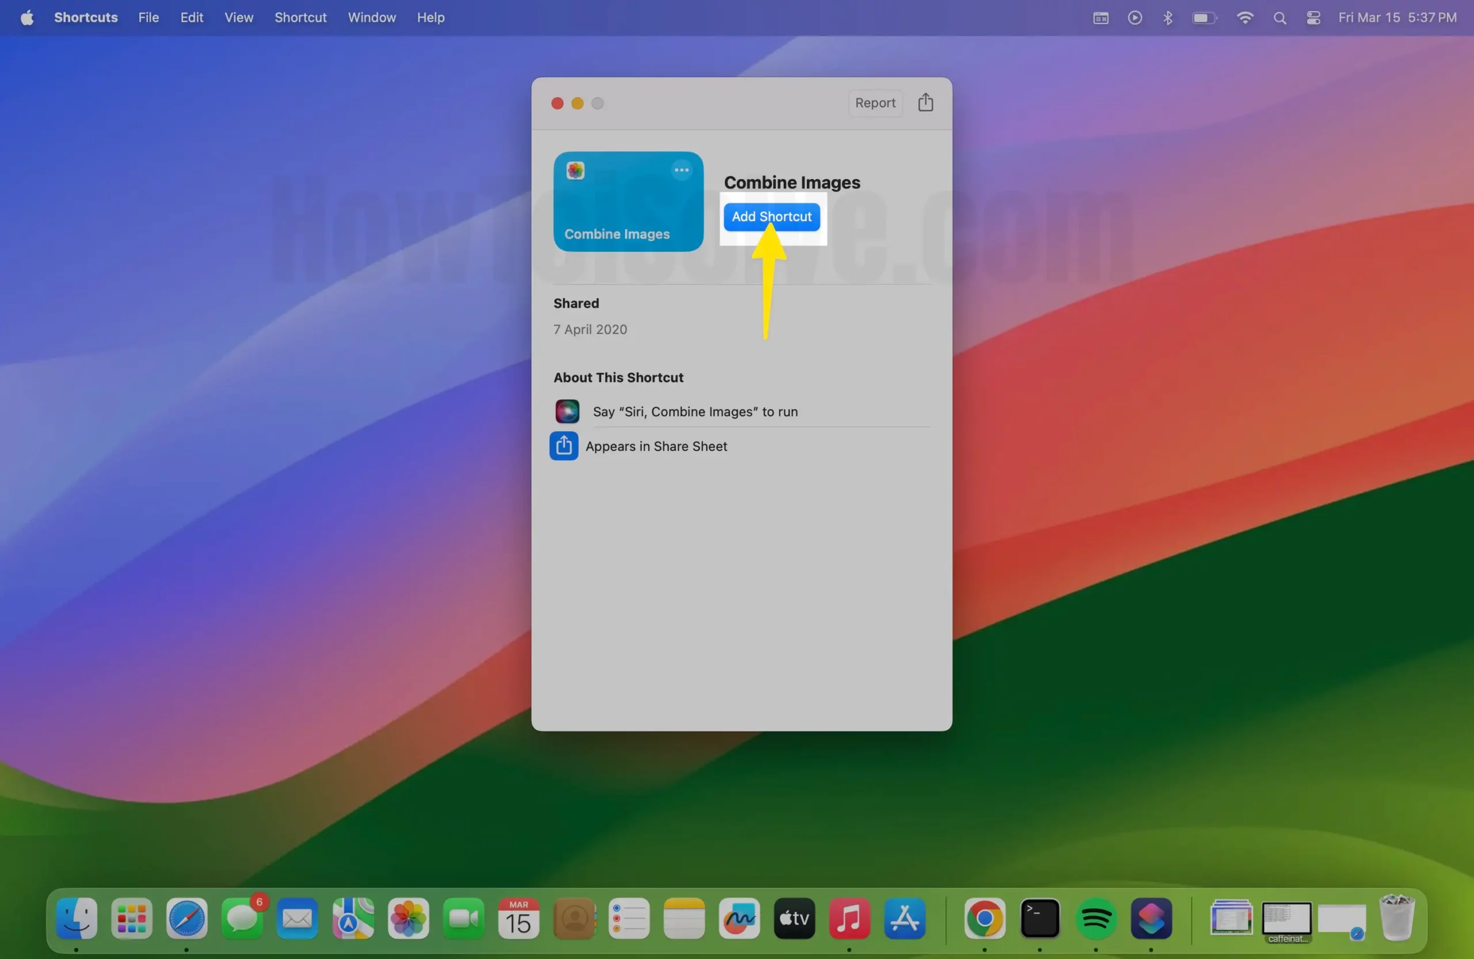Launch Freeform from the Dock
Image resolution: width=1474 pixels, height=959 pixels.
point(739,918)
